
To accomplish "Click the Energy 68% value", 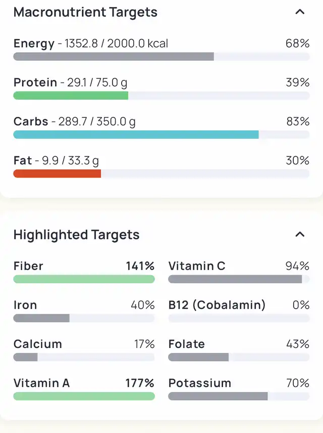I will click(297, 44).
